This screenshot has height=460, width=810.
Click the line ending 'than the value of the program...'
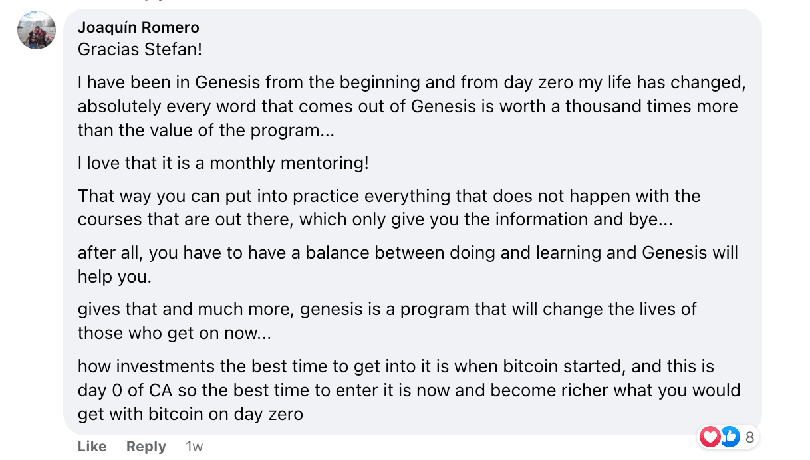click(205, 130)
